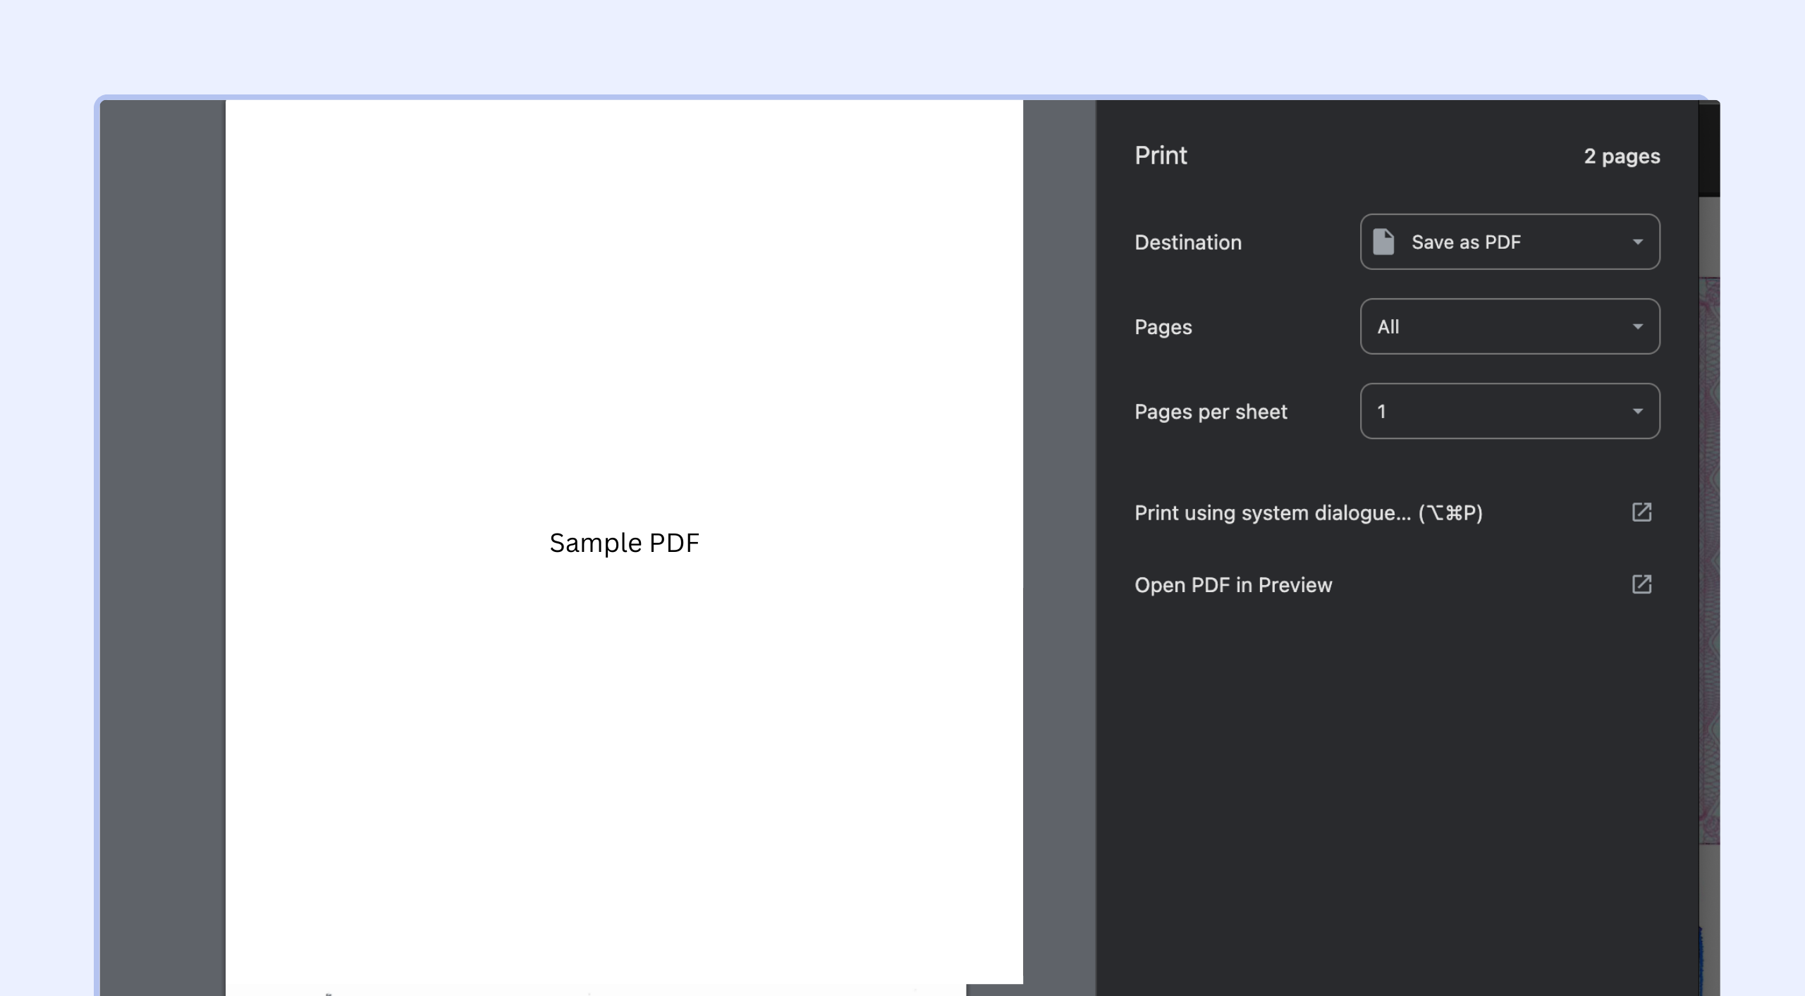
Task: Expand the Pages dropdown arrow
Action: coord(1637,326)
